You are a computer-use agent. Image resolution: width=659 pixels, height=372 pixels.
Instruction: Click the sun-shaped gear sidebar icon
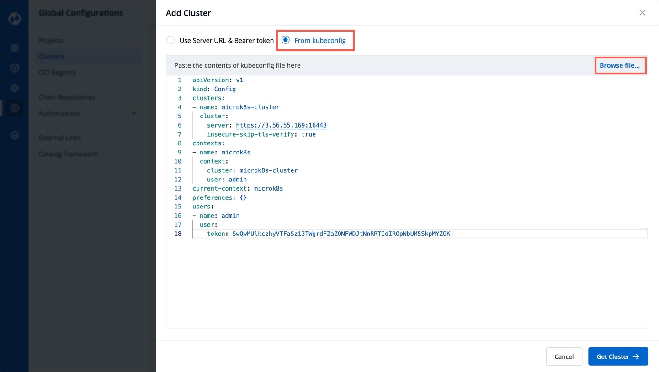[15, 88]
